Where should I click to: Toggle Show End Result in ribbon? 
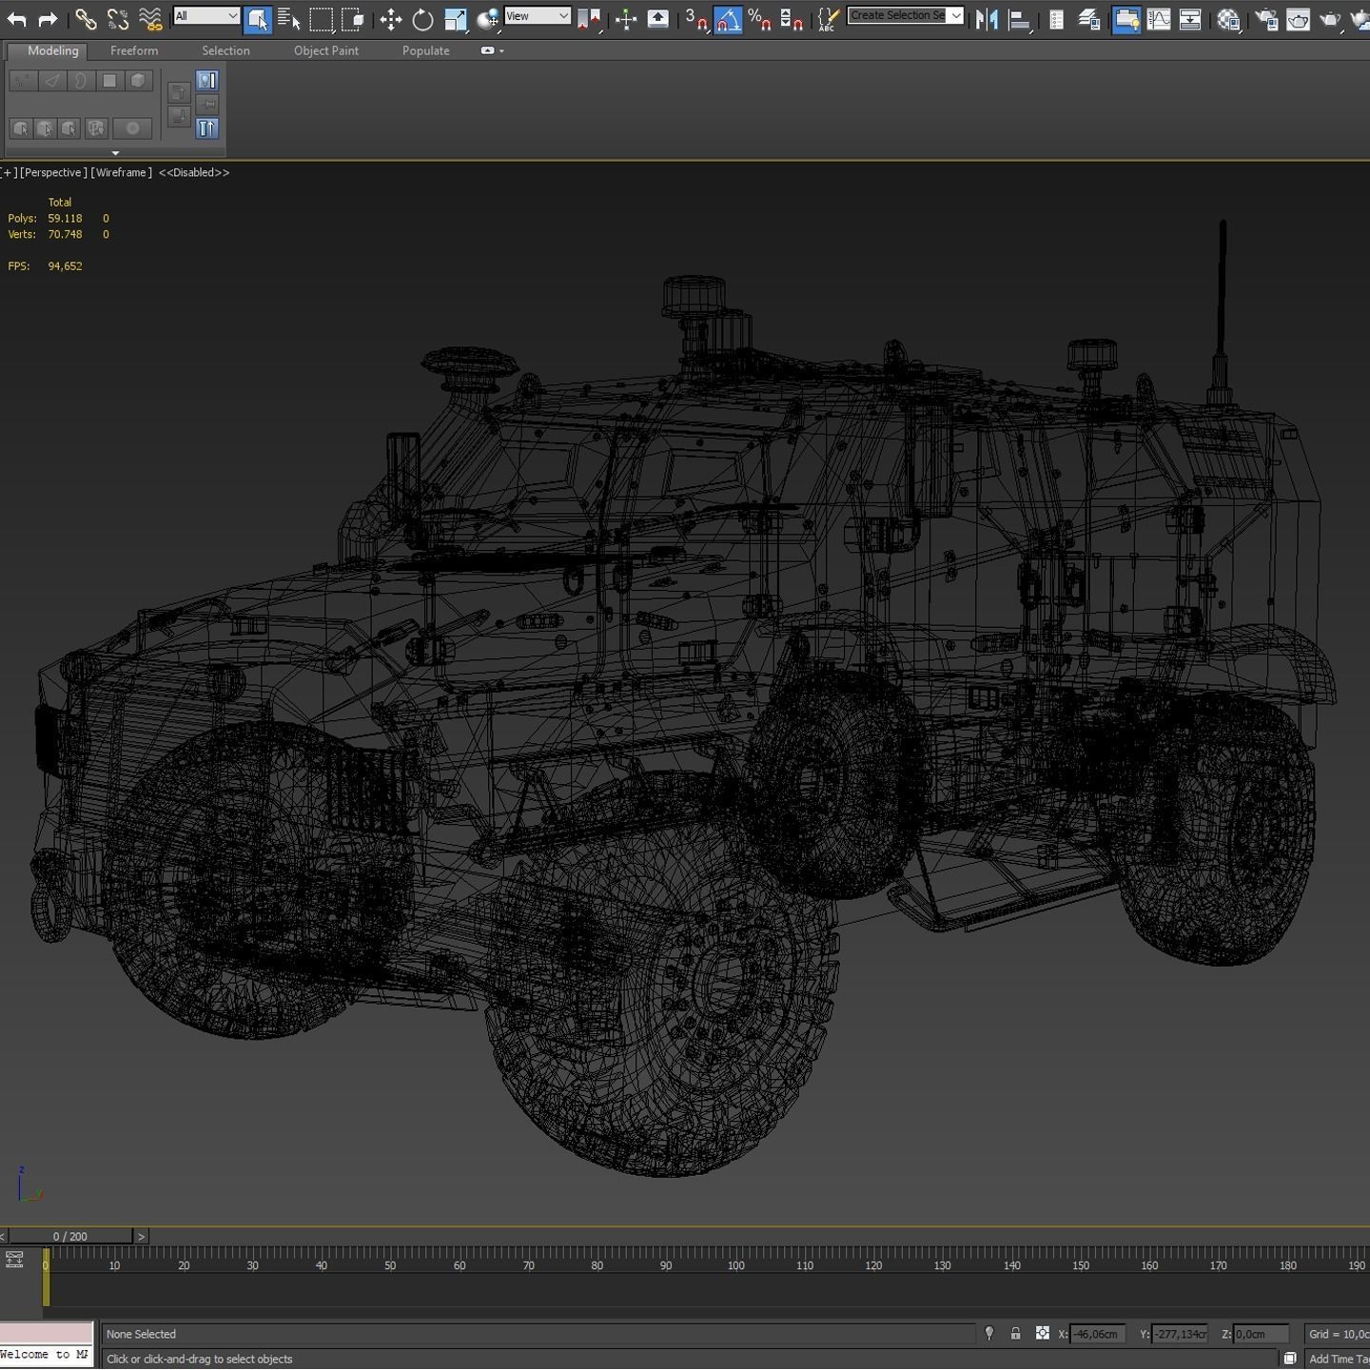point(206,128)
